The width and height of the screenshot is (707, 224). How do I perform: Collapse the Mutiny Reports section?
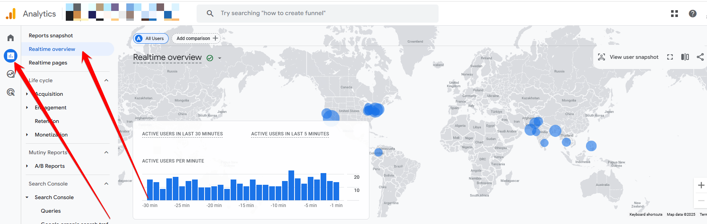point(106,152)
